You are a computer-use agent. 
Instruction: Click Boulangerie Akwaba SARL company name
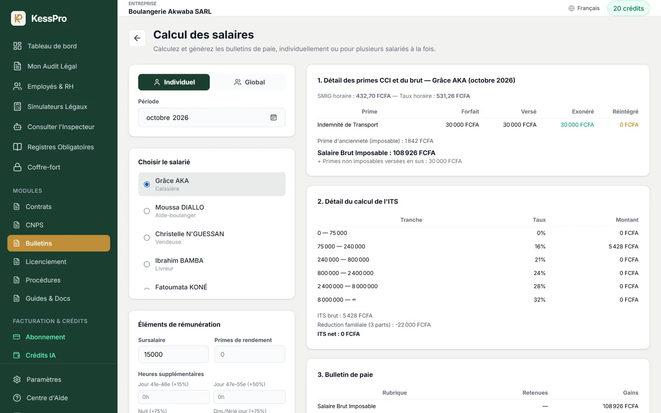coord(170,12)
